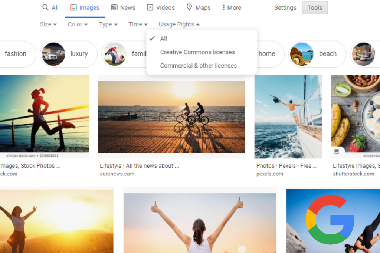This screenshot has width=380, height=253.
Task: Click the Tools button
Action: [x=314, y=7]
